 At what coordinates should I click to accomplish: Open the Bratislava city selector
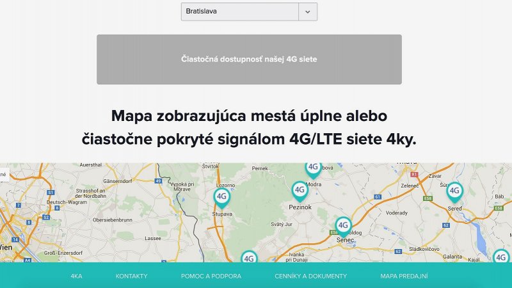(x=240, y=12)
